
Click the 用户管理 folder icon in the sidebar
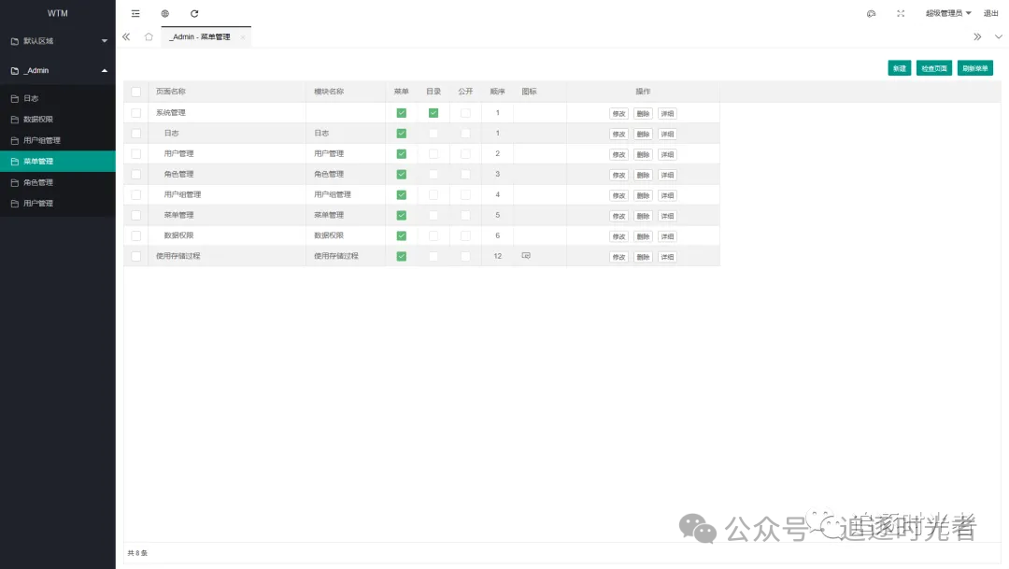[15, 204]
